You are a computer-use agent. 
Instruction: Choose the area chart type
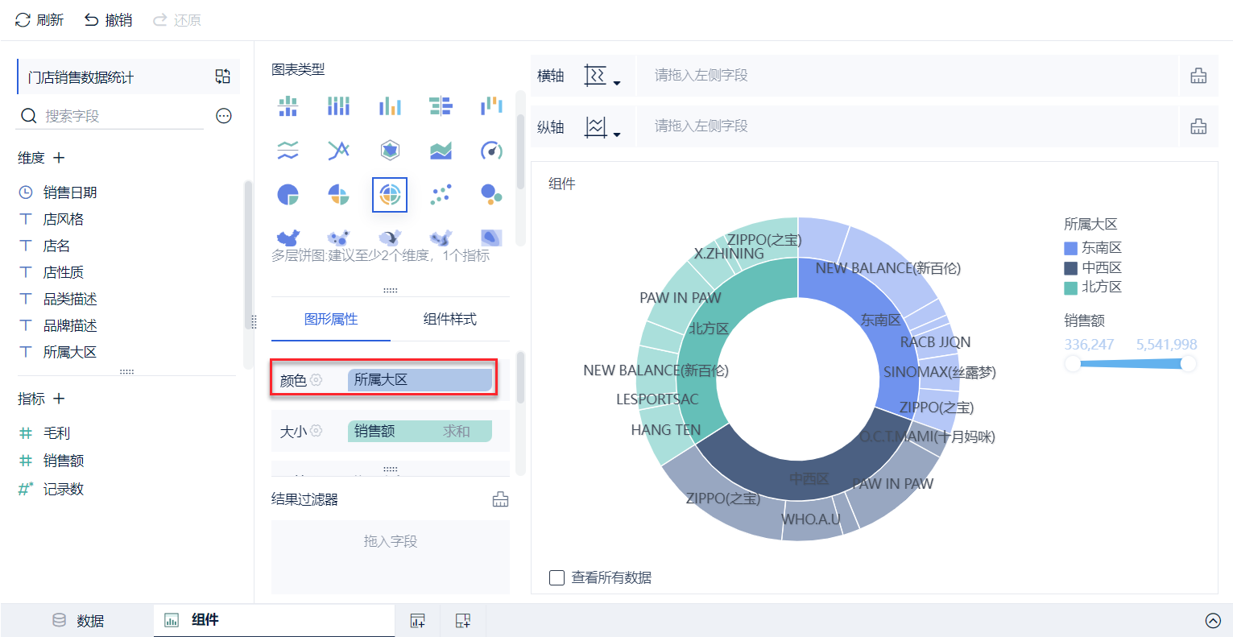tap(441, 150)
